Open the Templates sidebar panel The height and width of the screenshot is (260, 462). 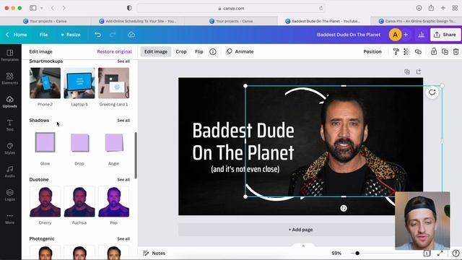coord(9,55)
